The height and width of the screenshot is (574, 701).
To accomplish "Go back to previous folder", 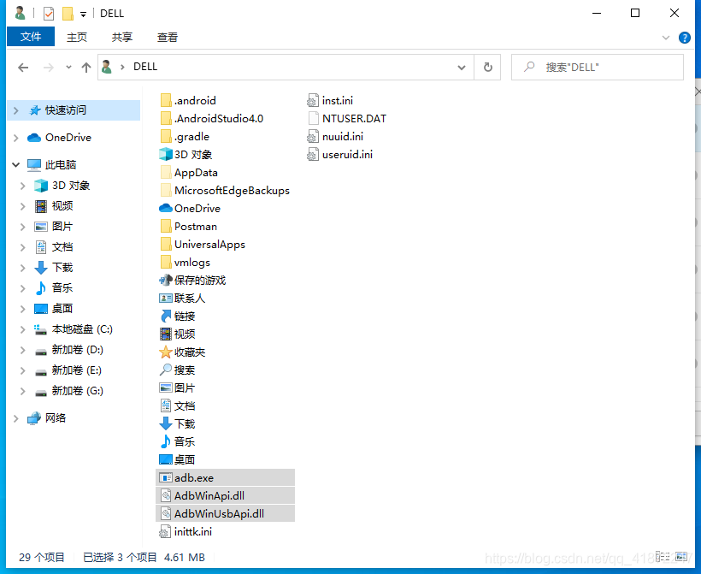I will point(23,68).
